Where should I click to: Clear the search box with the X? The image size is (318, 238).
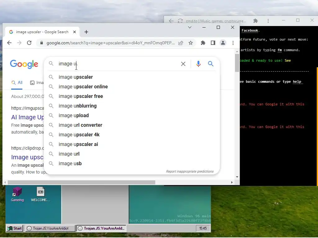click(x=183, y=64)
